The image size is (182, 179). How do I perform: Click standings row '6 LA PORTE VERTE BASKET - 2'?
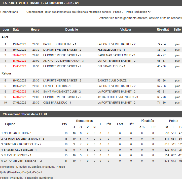pyautogui.click(x=91, y=161)
